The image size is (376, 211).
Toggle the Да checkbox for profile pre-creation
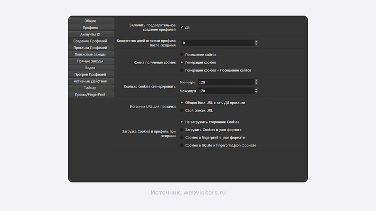(x=182, y=27)
